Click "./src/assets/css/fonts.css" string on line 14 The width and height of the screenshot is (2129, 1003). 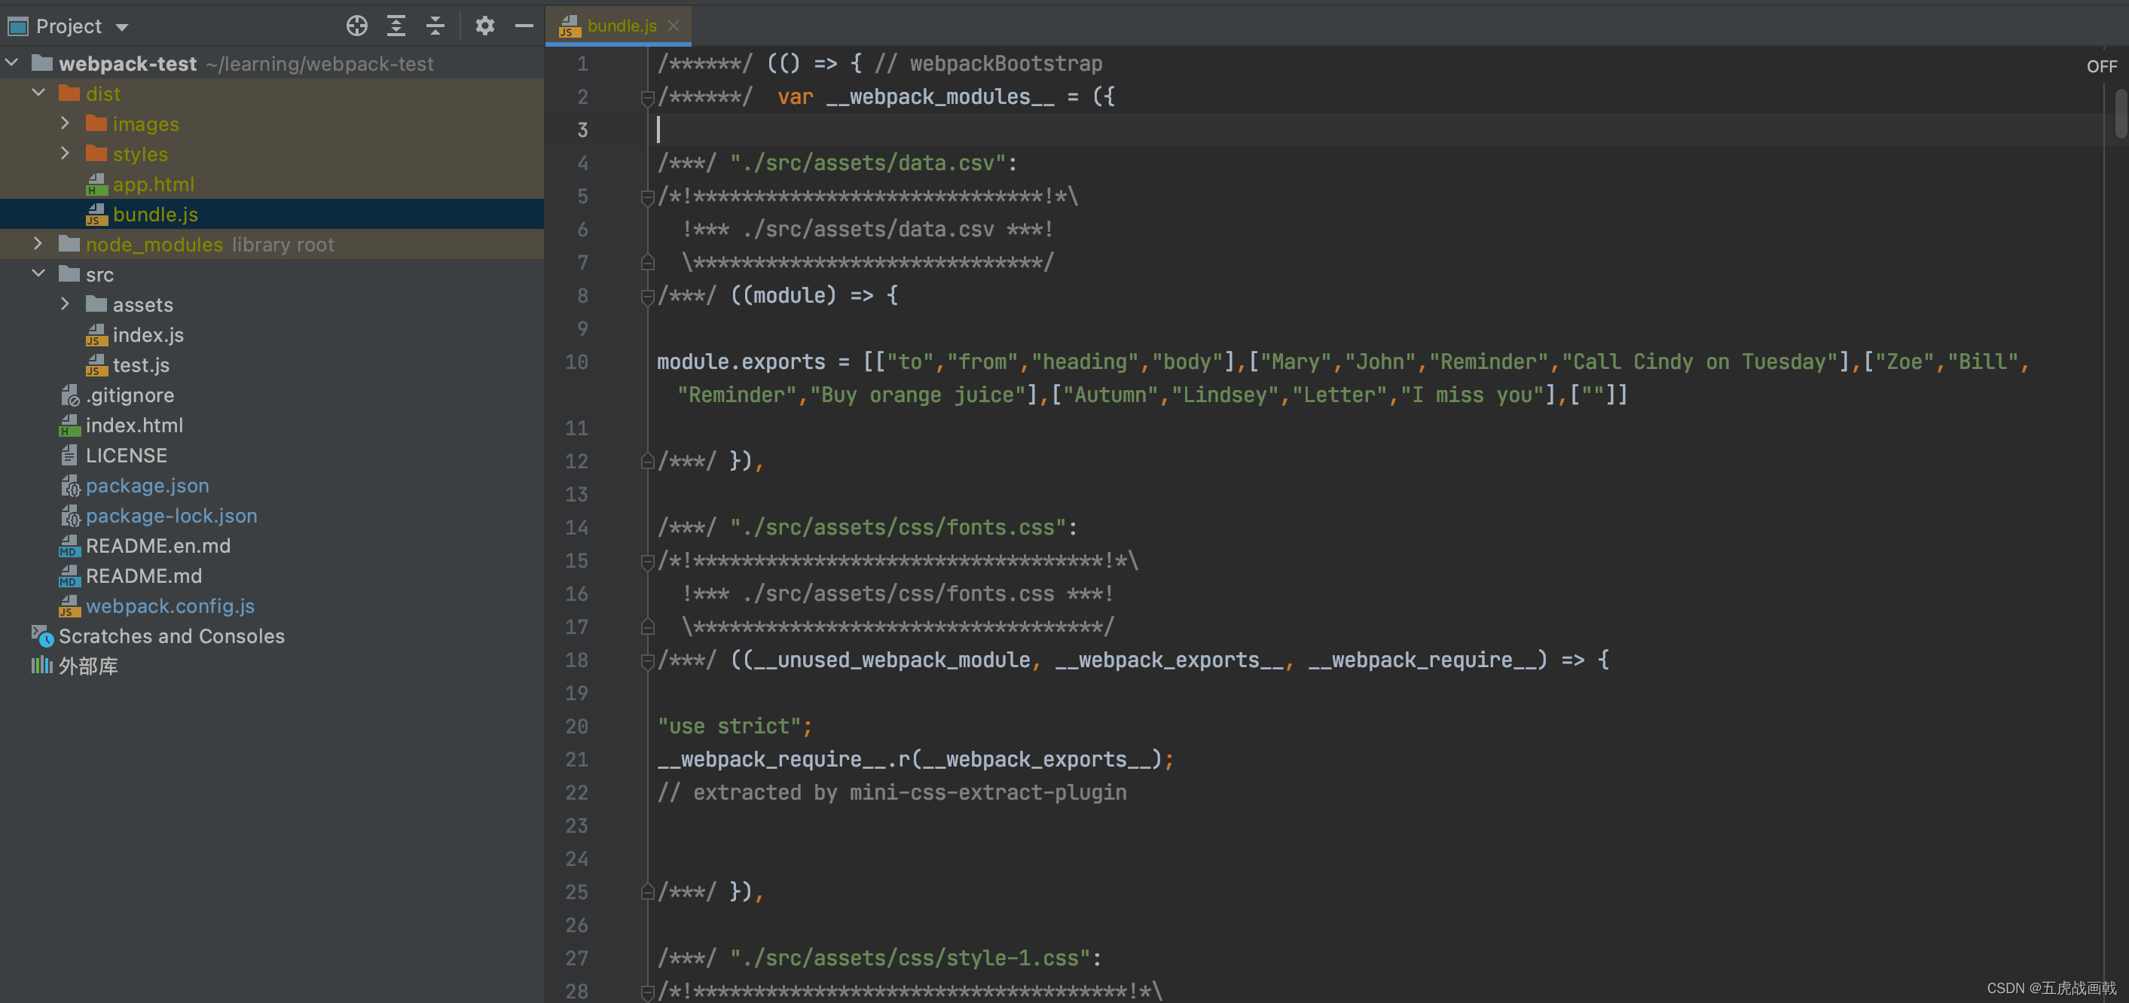(897, 527)
